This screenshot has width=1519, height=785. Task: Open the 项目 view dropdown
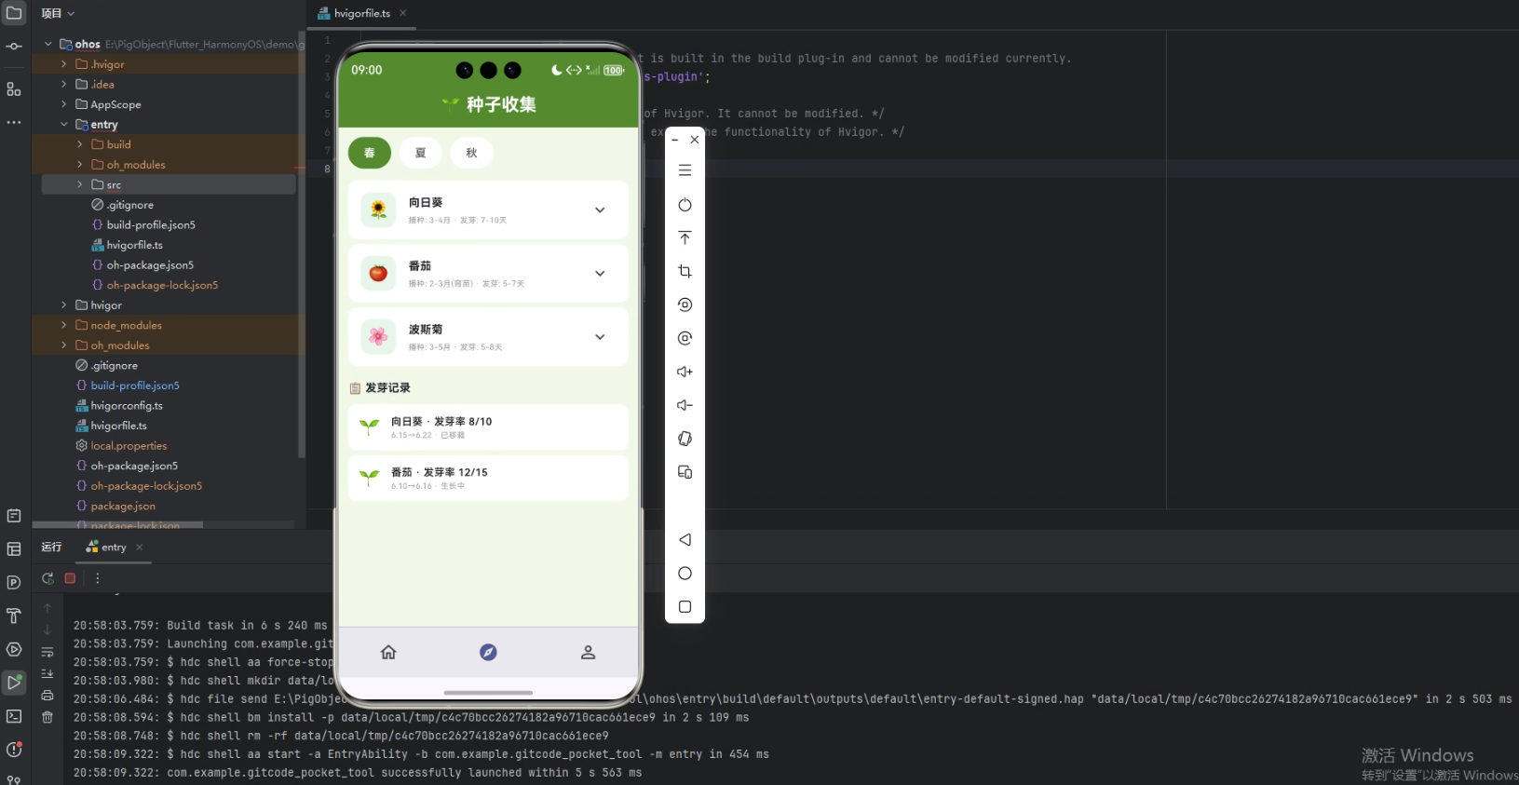[58, 13]
